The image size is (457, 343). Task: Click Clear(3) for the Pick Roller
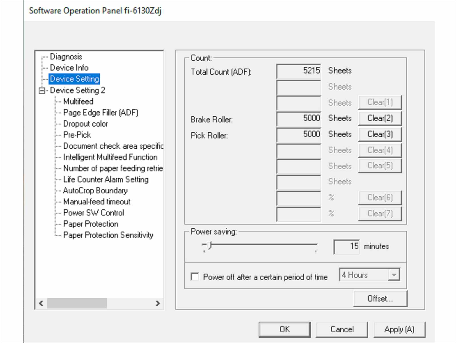point(380,134)
